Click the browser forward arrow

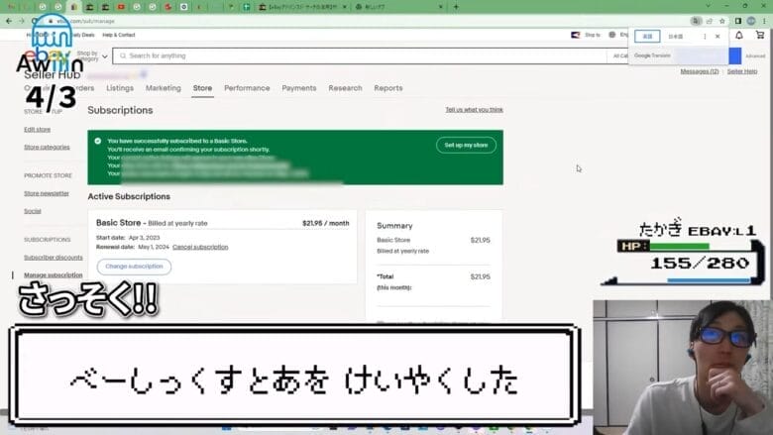click(x=21, y=21)
